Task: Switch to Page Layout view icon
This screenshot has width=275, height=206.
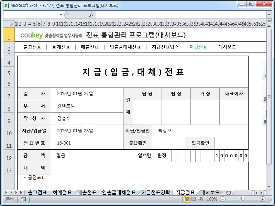Action: 194,199
